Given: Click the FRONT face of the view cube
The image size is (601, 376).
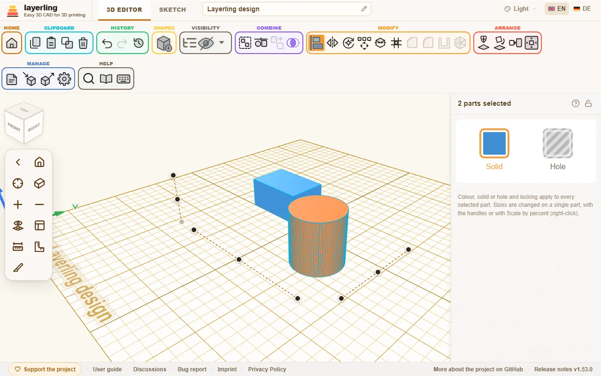Looking at the screenshot, I should [14, 126].
